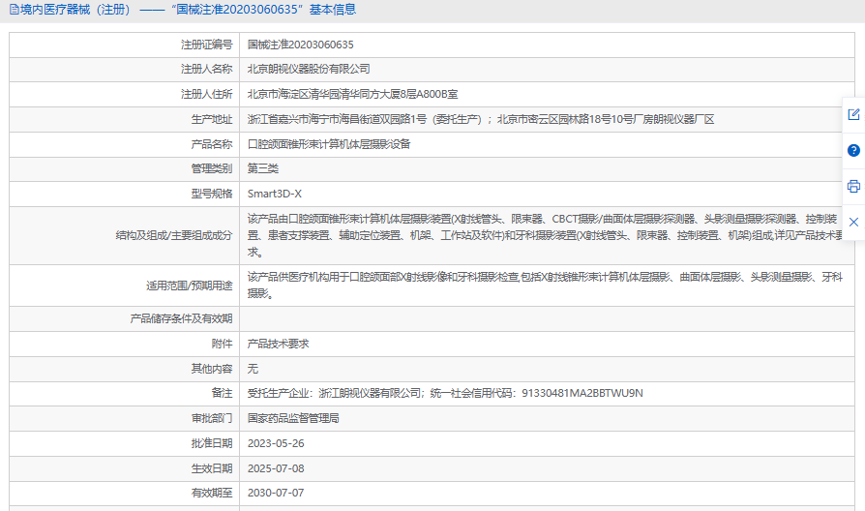The height and width of the screenshot is (511, 865).
Task: Click the label 其他内容
Action: point(212,369)
